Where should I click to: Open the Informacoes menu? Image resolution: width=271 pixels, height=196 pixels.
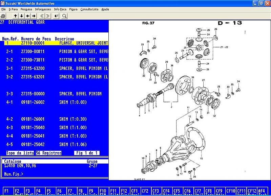coord(43,9)
